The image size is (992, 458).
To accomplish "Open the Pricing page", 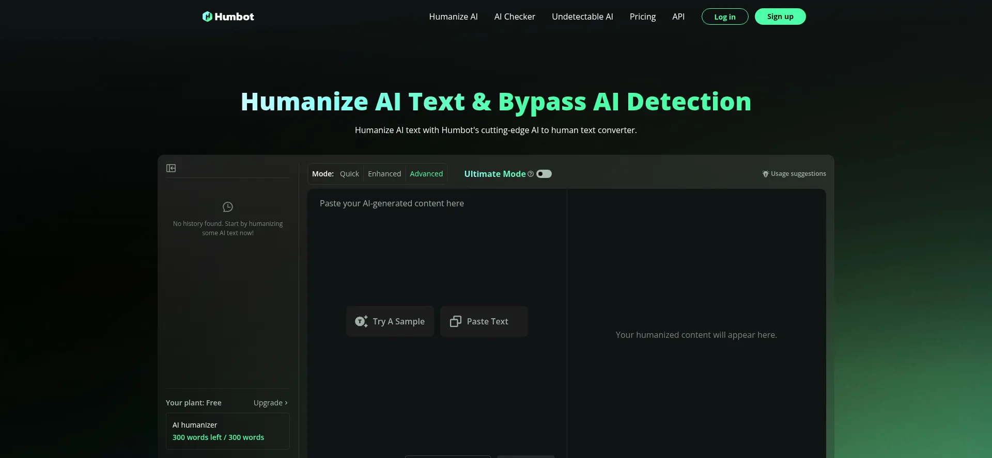I will [643, 17].
